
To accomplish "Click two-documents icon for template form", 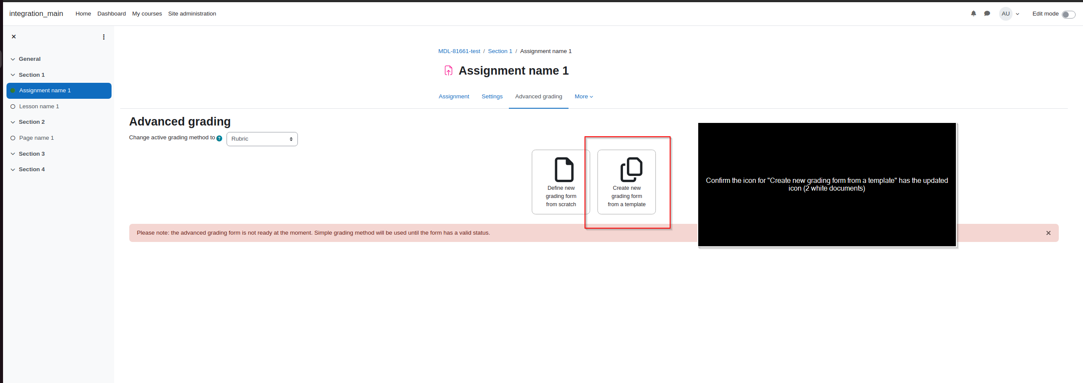I will [631, 170].
